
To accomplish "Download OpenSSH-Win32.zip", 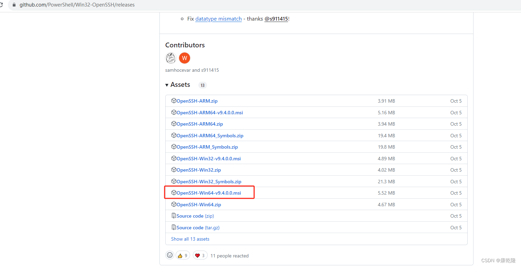I will tap(199, 170).
